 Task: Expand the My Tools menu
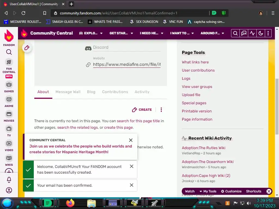(208, 191)
